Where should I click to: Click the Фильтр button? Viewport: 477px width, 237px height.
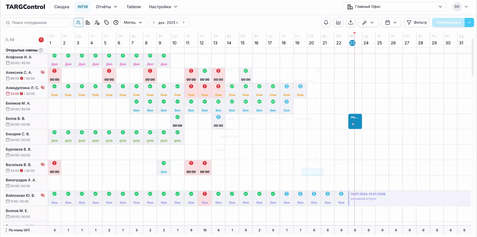coord(417,23)
